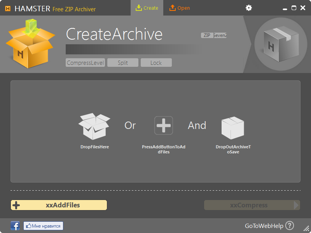Close the Hamster window

click(303, 8)
